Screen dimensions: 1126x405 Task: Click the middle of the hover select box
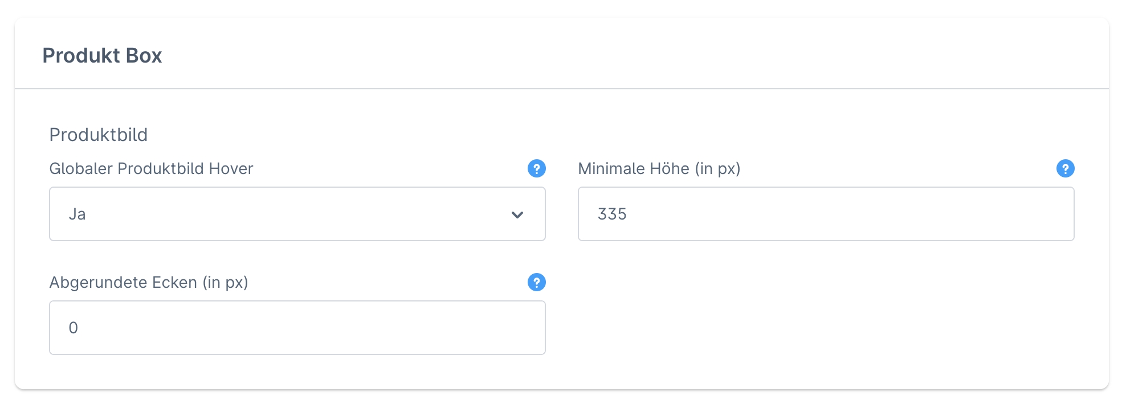(x=297, y=214)
